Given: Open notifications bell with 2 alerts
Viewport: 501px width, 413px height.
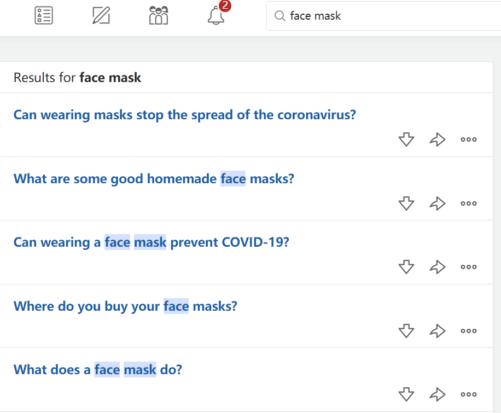Looking at the screenshot, I should [x=217, y=15].
